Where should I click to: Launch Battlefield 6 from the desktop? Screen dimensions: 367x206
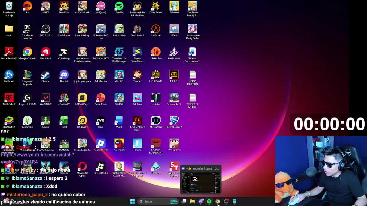[9, 99]
